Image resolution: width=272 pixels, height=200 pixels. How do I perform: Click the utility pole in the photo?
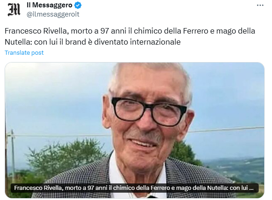click(x=13, y=153)
